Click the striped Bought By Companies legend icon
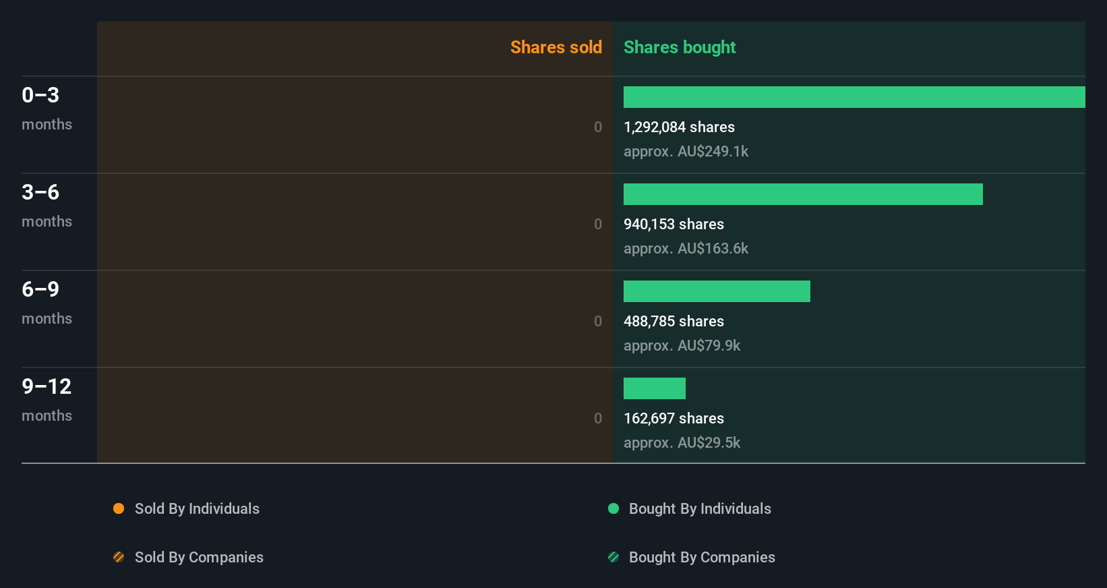This screenshot has height=588, width=1107. pos(614,557)
